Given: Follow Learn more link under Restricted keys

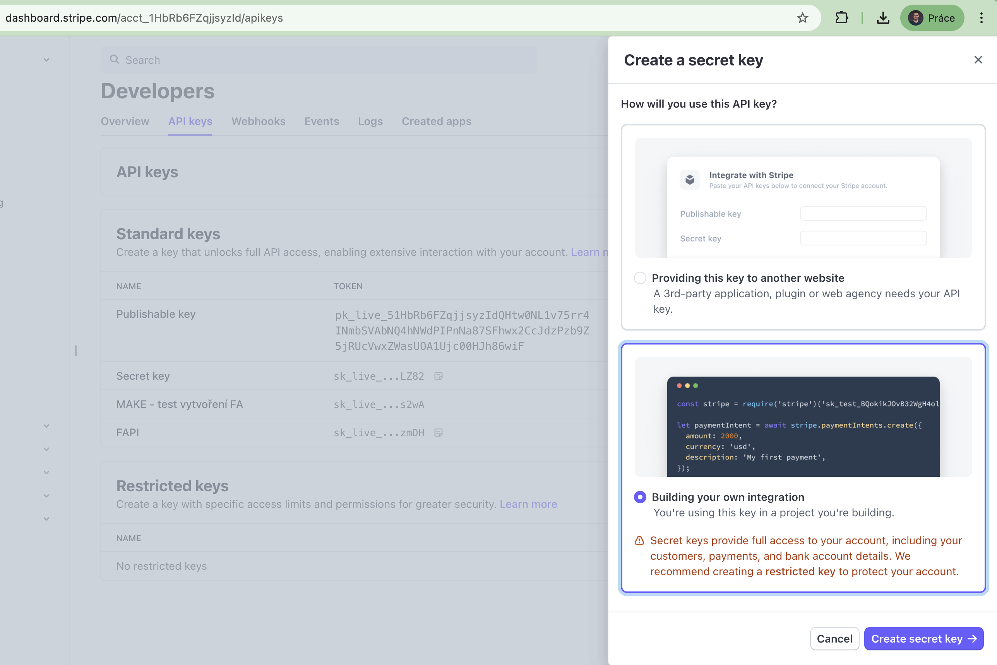Looking at the screenshot, I should 528,504.
